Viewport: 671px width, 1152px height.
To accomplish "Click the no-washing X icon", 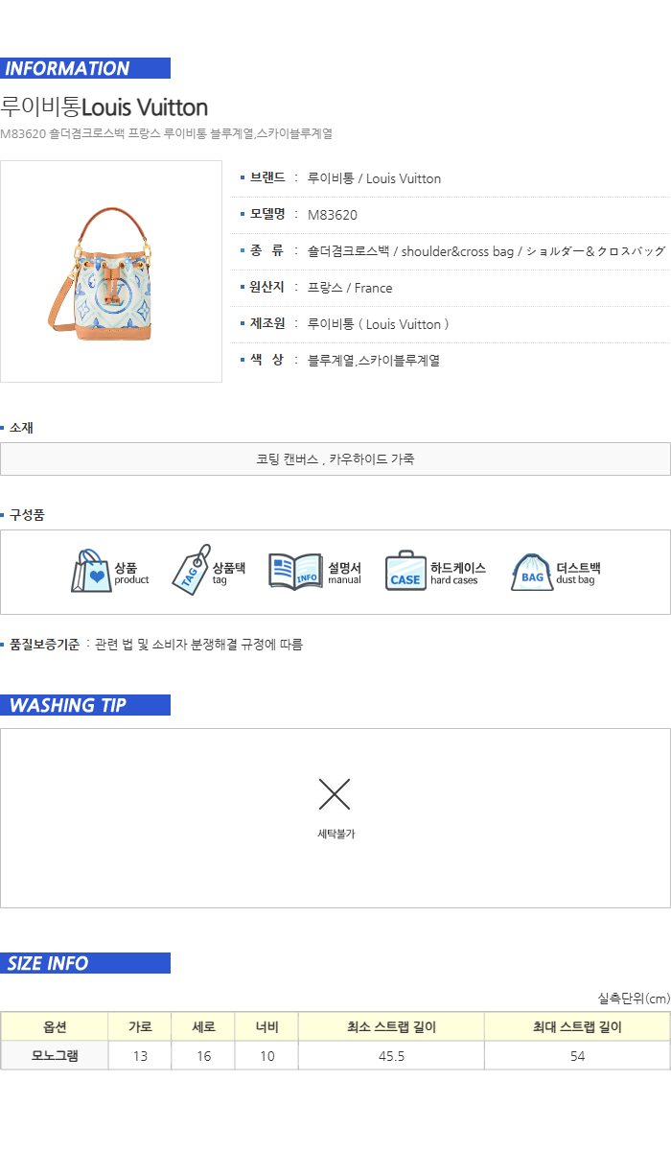I will point(335,794).
